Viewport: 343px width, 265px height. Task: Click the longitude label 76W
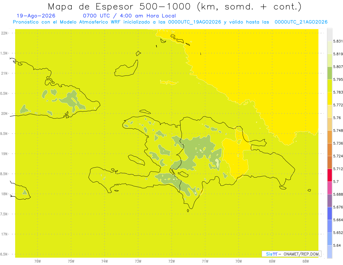click(x=37, y=261)
